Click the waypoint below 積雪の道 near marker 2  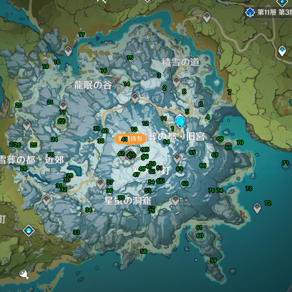point(176,81)
